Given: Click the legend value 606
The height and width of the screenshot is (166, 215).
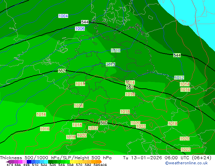Looking at the screenshot, I should coord(103,165).
